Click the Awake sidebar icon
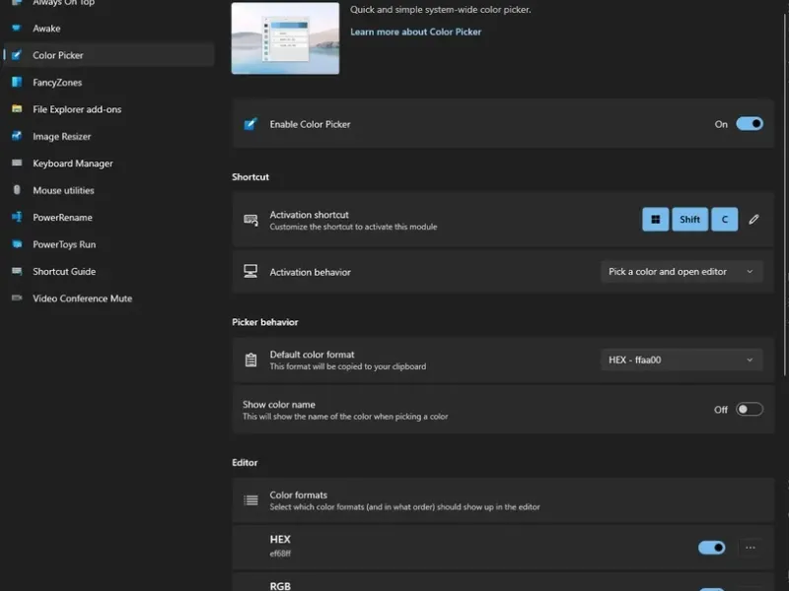 coord(17,29)
